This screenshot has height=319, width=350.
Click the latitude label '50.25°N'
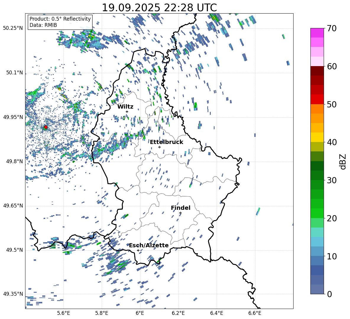point(13,28)
